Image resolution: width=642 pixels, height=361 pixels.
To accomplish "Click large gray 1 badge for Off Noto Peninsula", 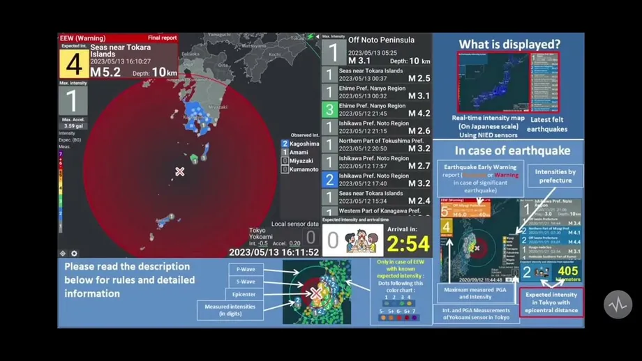I will 334,53.
